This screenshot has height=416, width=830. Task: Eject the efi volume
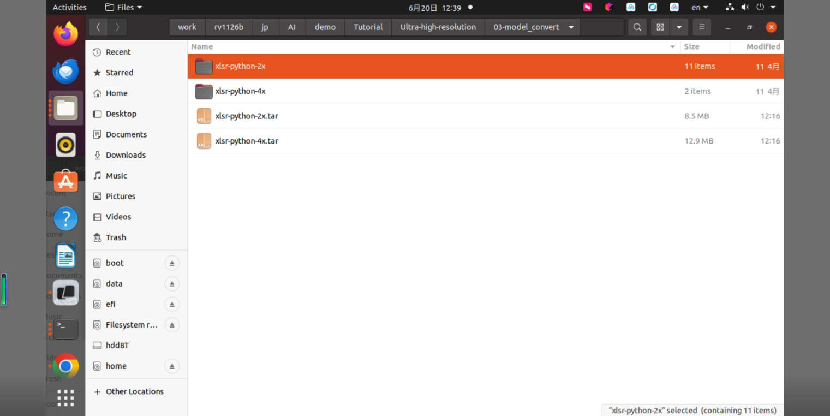[172, 305]
